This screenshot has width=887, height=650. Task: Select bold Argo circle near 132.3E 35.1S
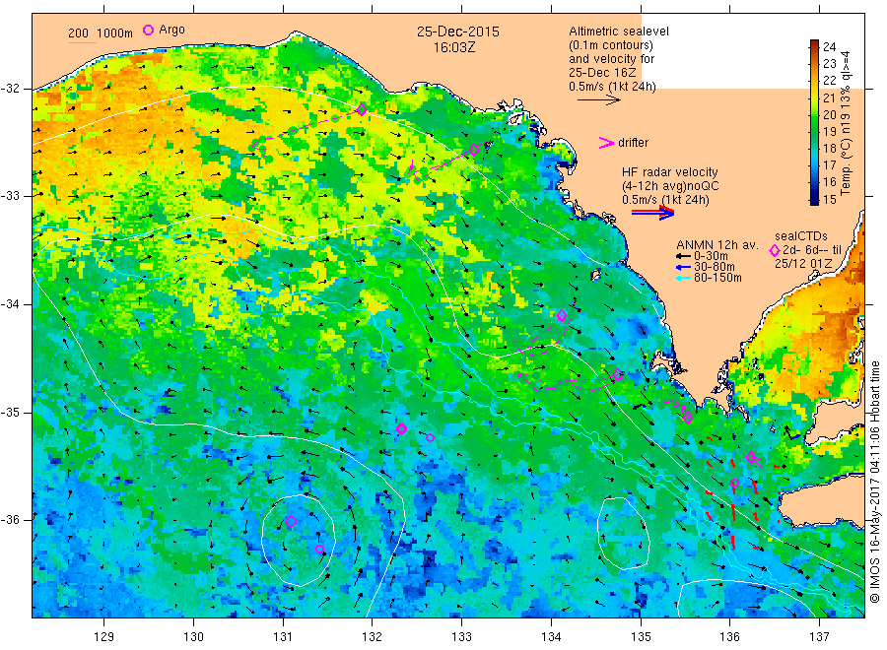point(401,428)
